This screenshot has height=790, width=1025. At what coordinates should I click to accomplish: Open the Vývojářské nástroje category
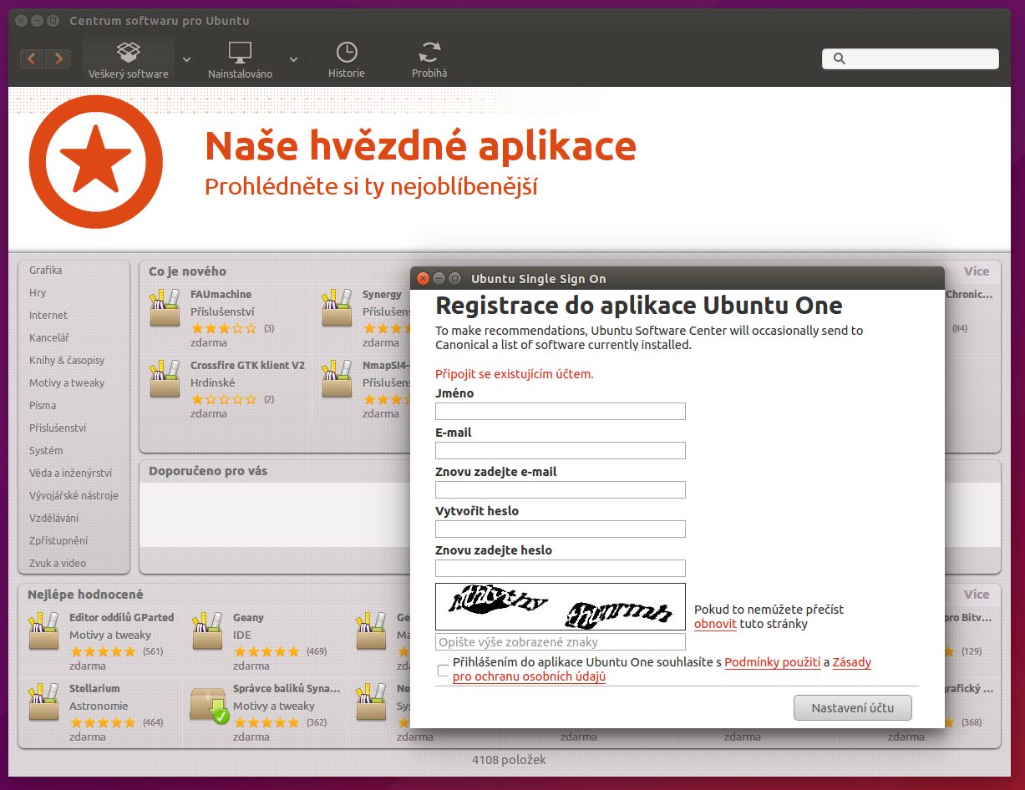74,496
